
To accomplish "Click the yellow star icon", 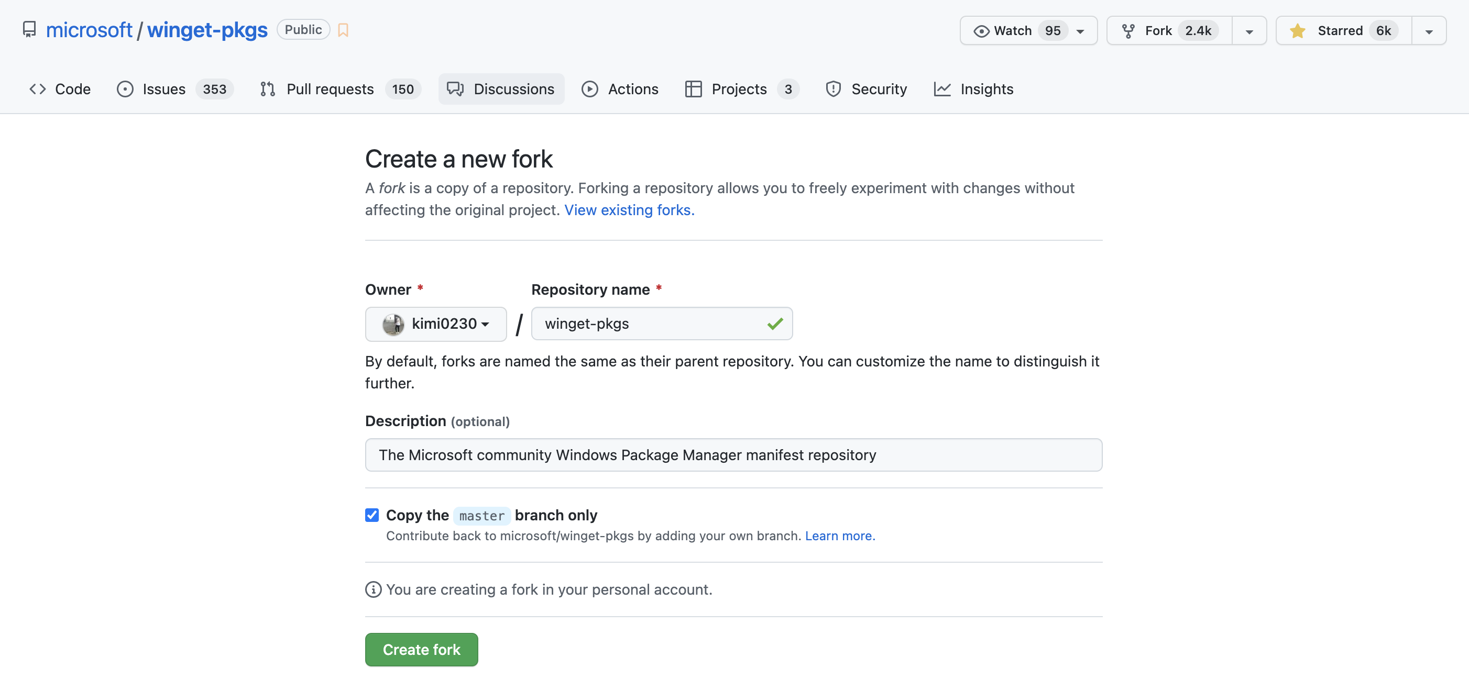I will pyautogui.click(x=1297, y=31).
